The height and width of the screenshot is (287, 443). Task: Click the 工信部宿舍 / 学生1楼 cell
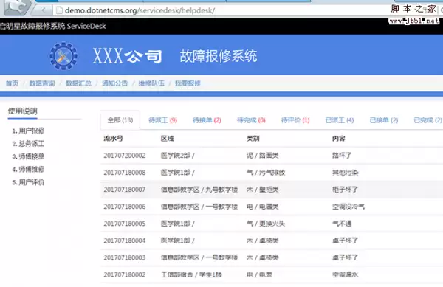[x=191, y=274]
